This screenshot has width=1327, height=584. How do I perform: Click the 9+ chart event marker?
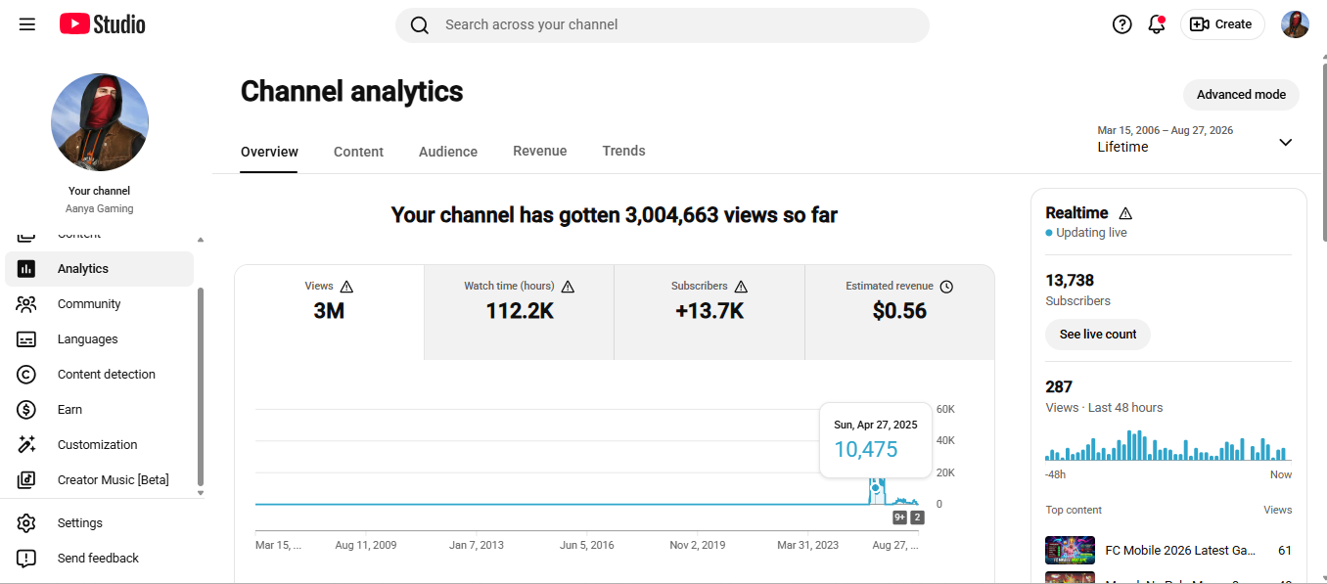click(899, 517)
